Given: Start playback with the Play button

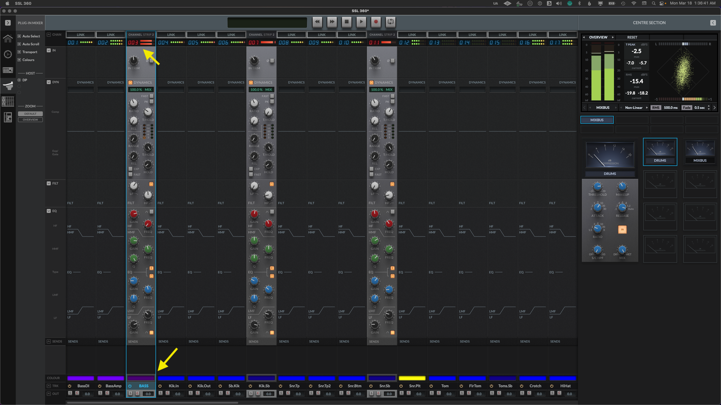Looking at the screenshot, I should tap(361, 22).
